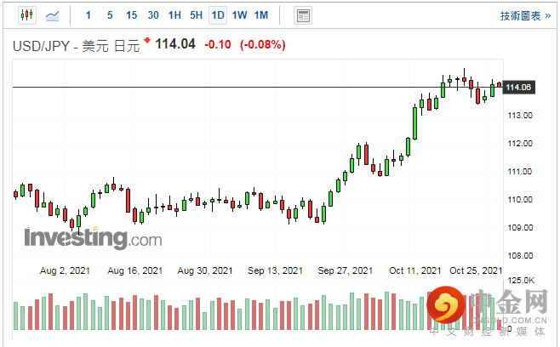This screenshot has width=560, height=347.
Task: Click the Investing.com logo watermark
Action: [x=92, y=238]
